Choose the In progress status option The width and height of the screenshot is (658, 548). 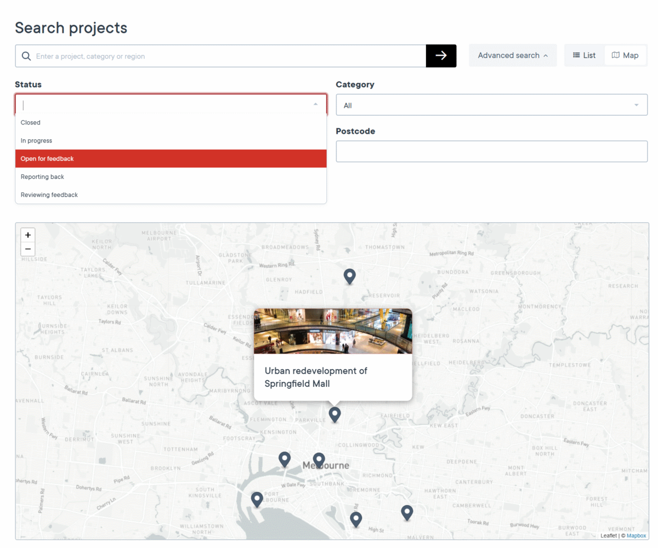[x=171, y=141]
